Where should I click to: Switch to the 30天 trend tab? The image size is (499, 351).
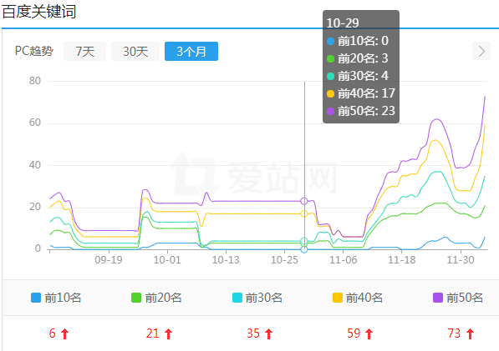(x=135, y=51)
